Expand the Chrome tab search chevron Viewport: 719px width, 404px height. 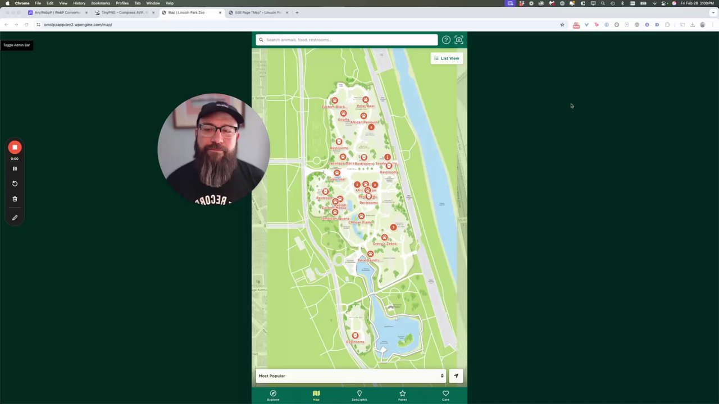(713, 12)
